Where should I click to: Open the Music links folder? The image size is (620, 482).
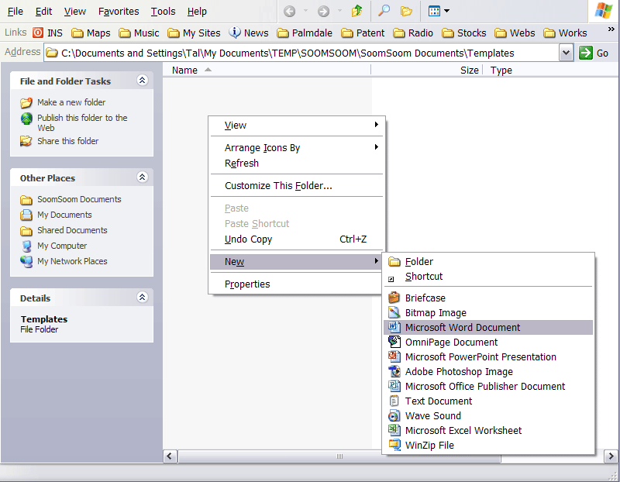139,33
